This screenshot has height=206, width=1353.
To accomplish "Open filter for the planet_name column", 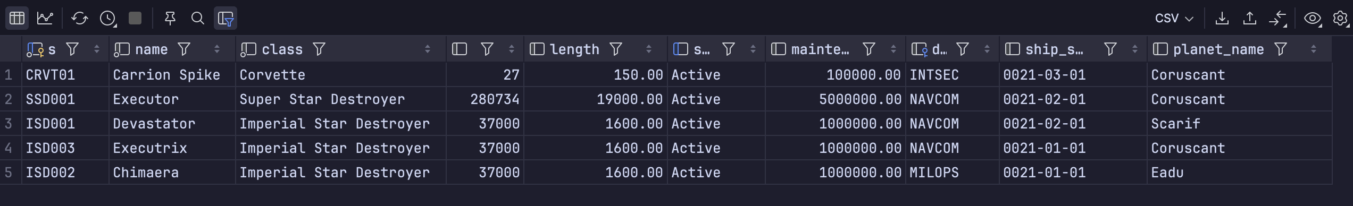I will 1281,49.
